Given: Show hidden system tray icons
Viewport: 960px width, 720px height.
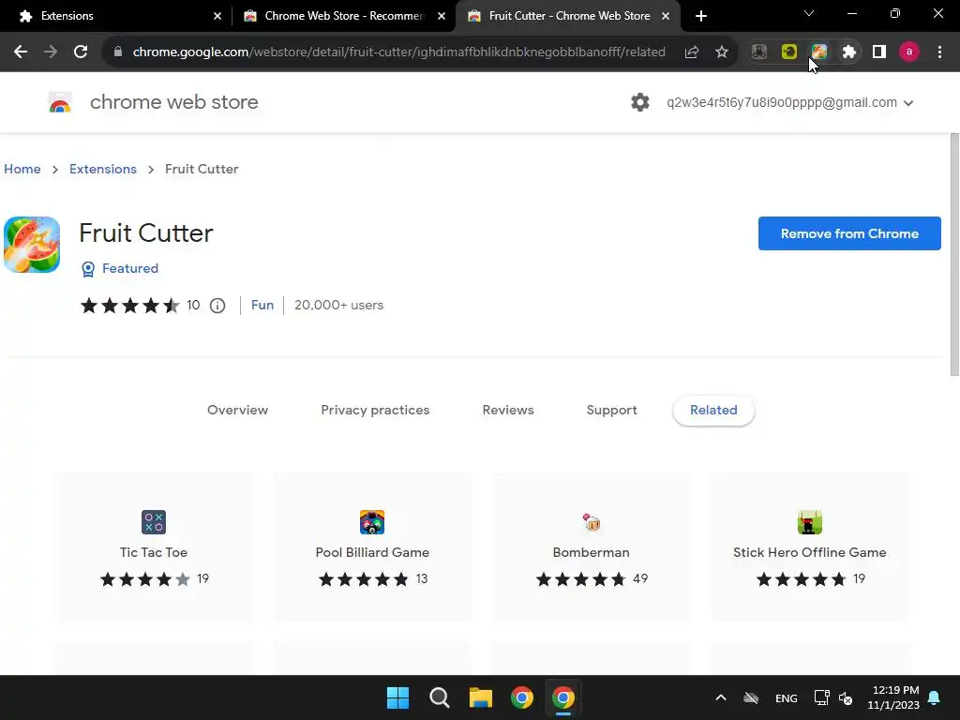Looking at the screenshot, I should [721, 697].
